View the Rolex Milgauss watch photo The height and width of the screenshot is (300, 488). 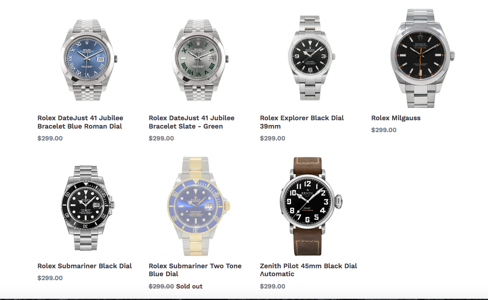coord(423,58)
